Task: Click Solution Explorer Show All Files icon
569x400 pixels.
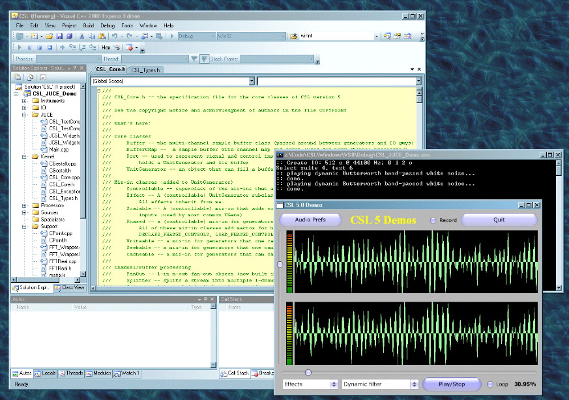Action: (30, 78)
